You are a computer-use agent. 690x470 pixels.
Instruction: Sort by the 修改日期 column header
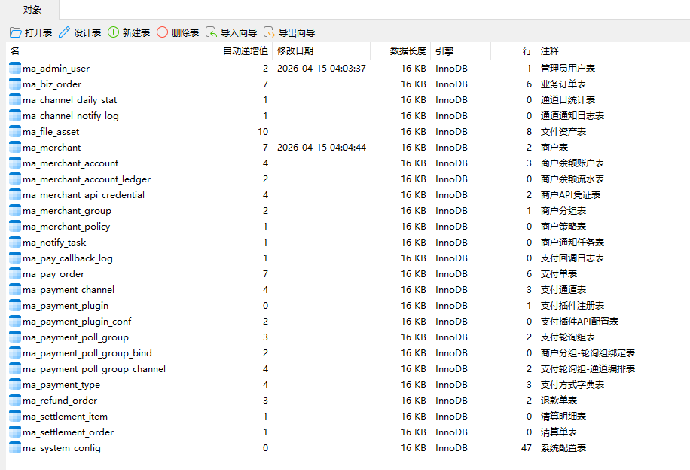(x=295, y=51)
